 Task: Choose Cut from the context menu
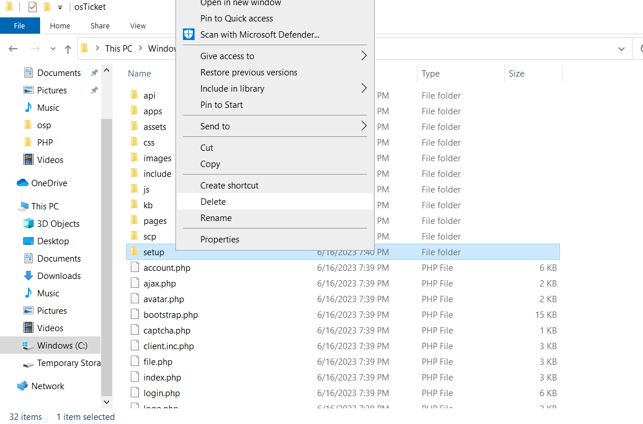275,147
